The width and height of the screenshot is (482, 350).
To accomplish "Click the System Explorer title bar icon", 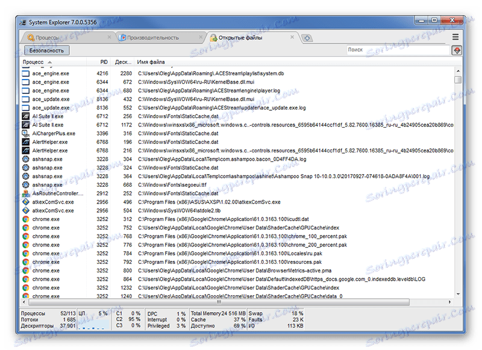I will [x=23, y=22].
